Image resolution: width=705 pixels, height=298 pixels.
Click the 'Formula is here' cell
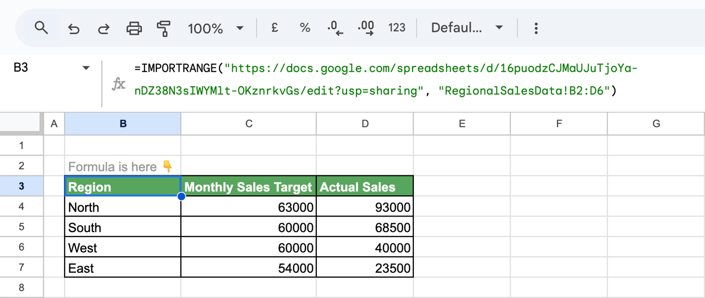click(x=123, y=166)
